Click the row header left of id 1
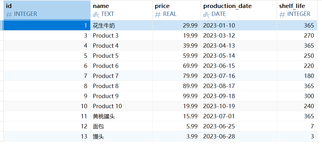 (2, 25)
